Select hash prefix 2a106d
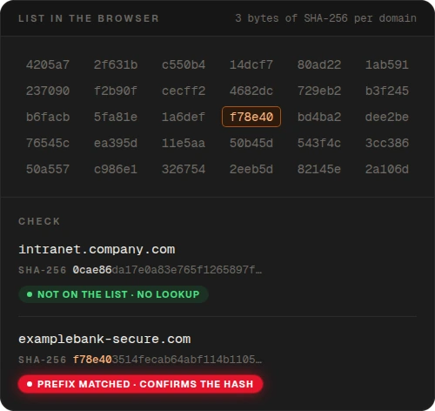 387,169
